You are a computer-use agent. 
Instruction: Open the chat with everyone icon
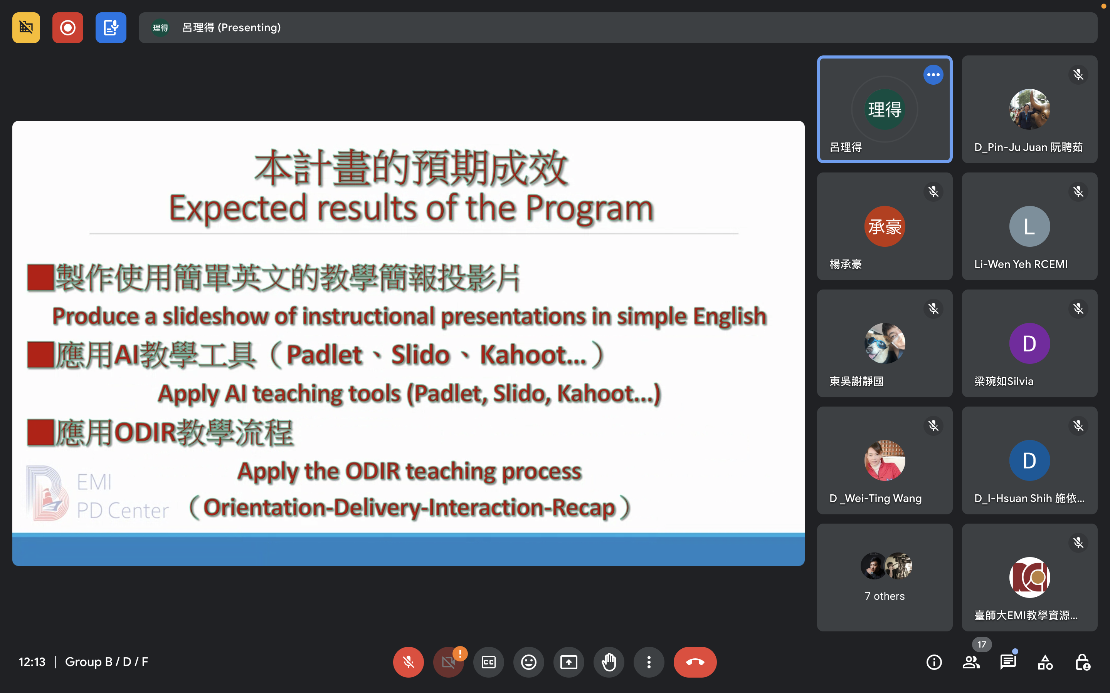(1008, 662)
